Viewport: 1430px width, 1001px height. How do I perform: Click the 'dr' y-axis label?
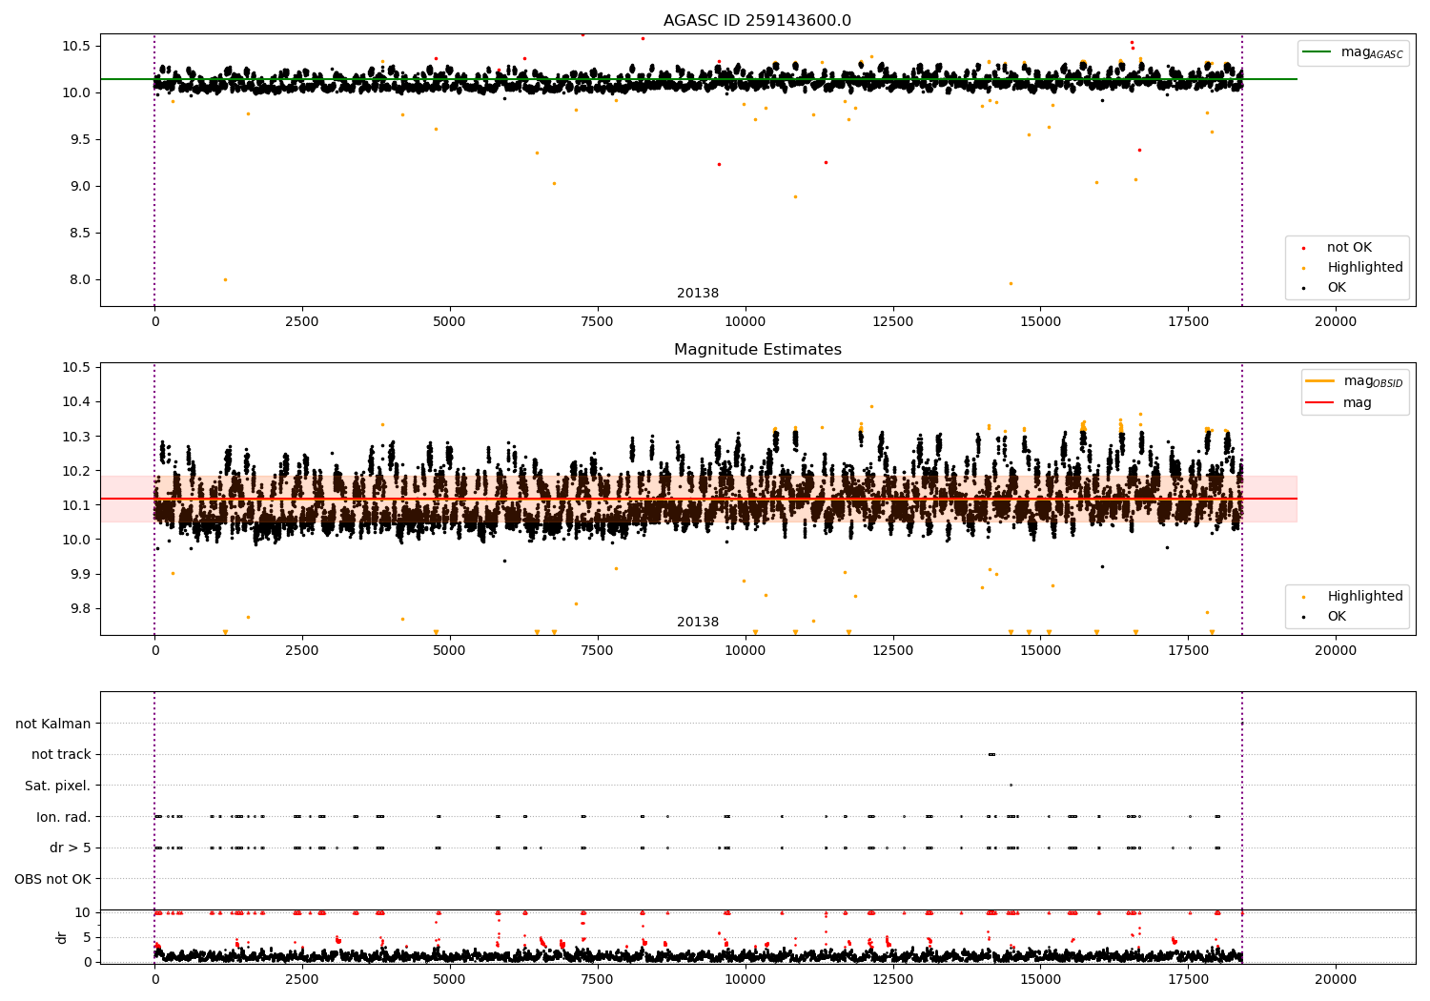point(62,937)
